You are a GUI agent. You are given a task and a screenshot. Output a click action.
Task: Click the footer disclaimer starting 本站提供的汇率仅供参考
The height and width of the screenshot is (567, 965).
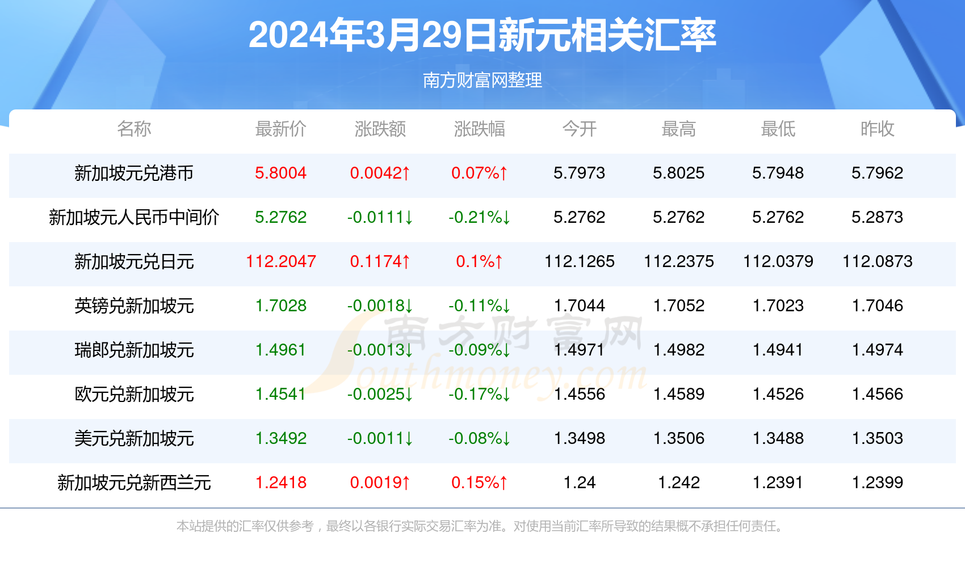tap(481, 526)
